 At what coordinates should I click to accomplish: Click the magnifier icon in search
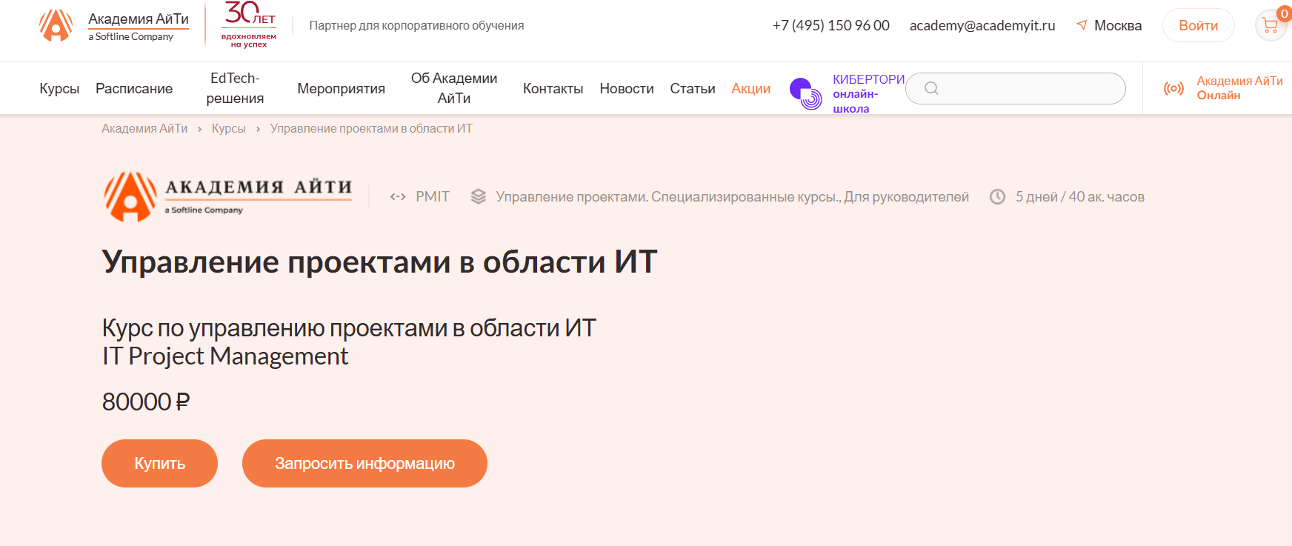(x=931, y=88)
